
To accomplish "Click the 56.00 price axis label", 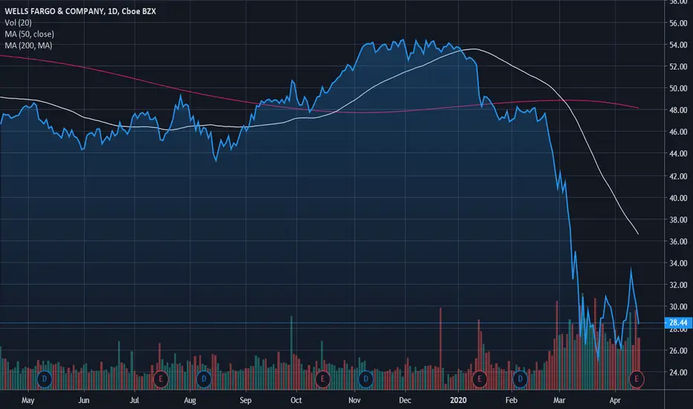I will (x=678, y=23).
